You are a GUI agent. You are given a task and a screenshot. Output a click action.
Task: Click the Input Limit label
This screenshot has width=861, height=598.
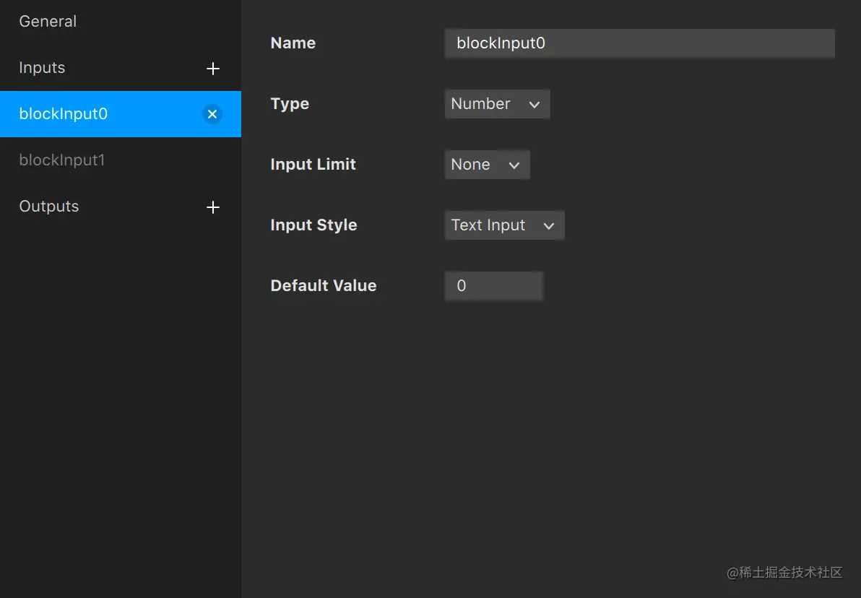tap(313, 164)
